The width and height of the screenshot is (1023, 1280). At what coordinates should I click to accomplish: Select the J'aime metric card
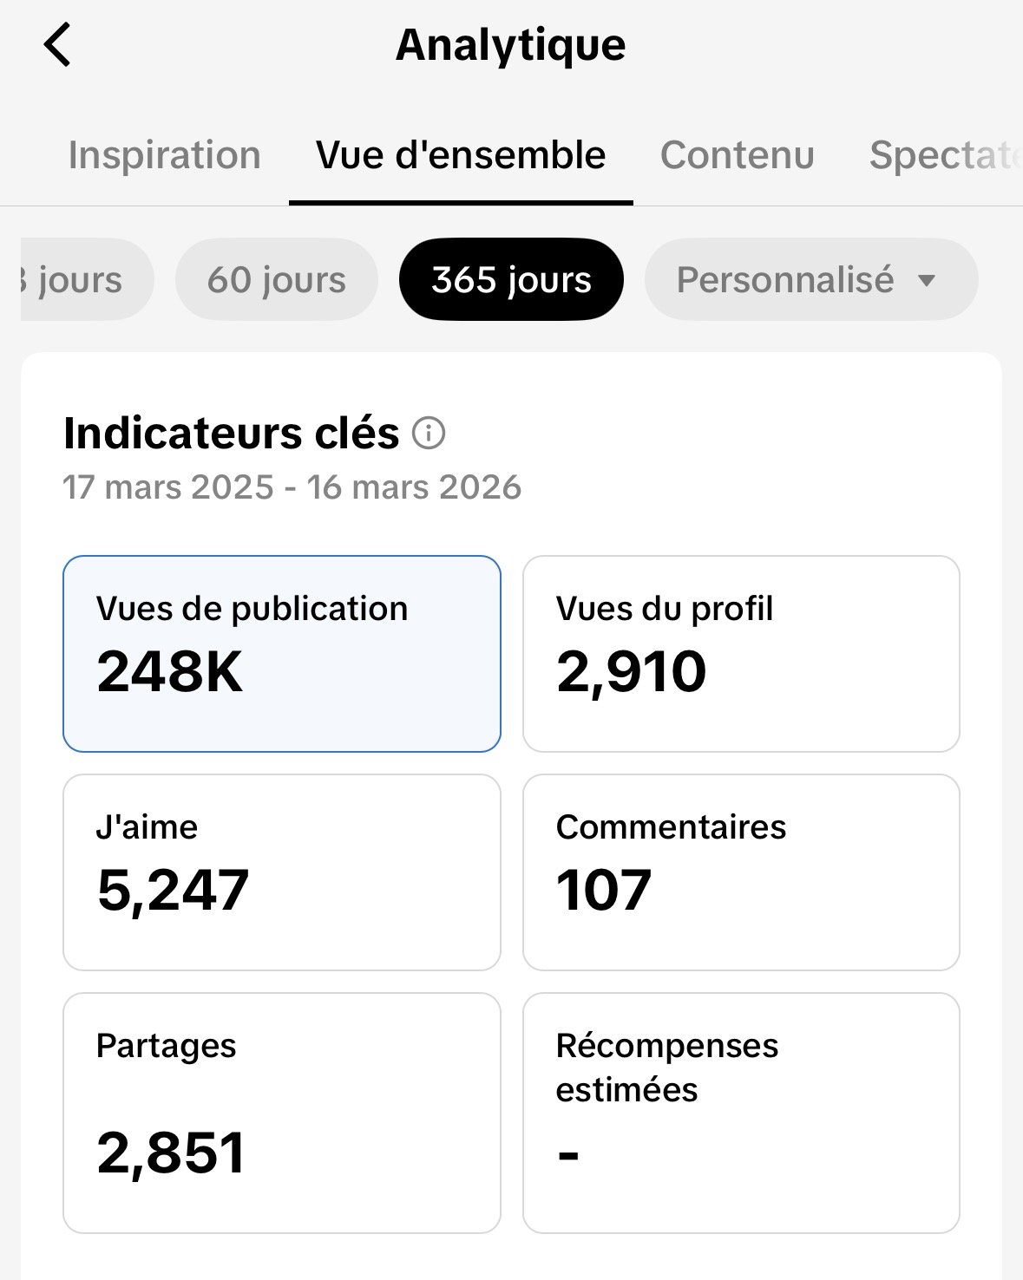coord(282,872)
